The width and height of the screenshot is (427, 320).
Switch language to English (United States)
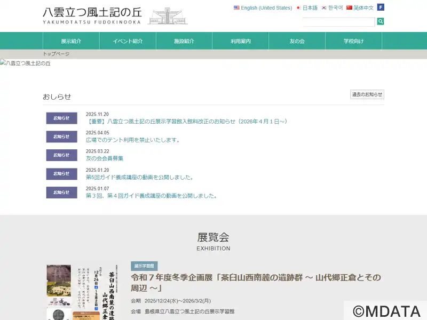(x=263, y=8)
